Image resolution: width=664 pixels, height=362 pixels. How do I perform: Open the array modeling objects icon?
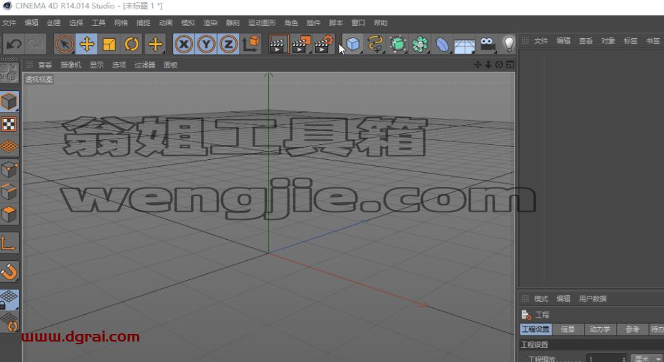point(420,44)
